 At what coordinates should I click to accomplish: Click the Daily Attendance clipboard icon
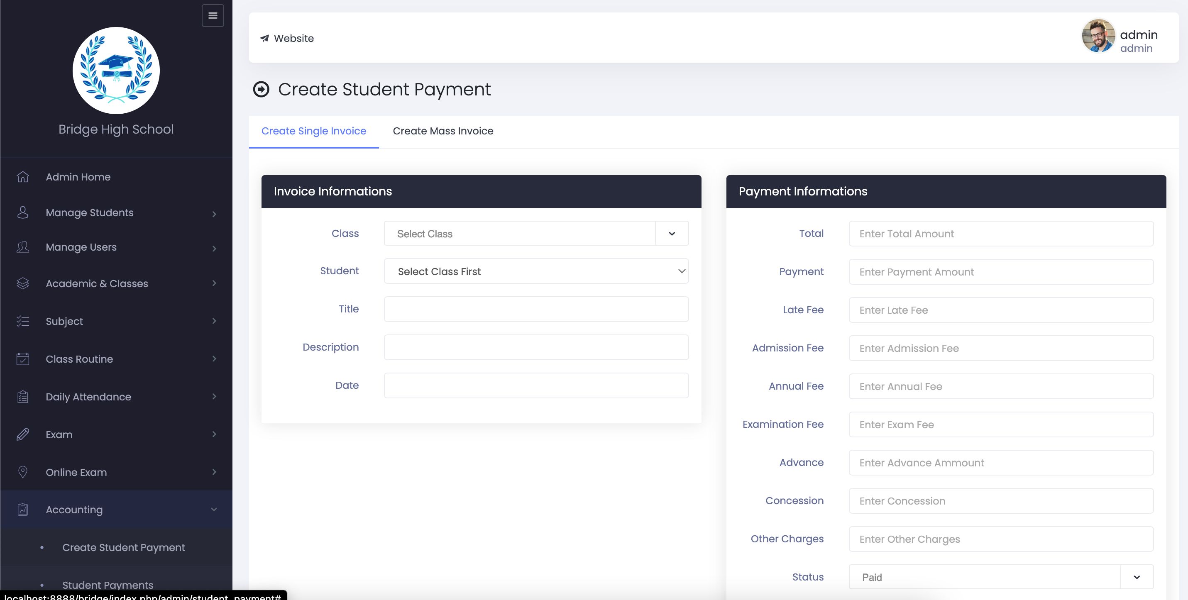[x=22, y=397]
